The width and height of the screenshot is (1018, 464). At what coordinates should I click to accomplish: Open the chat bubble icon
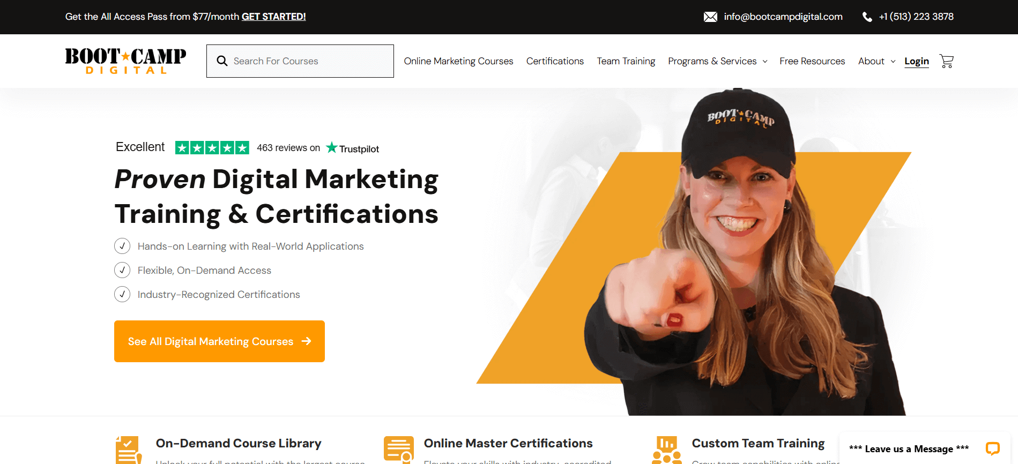992,448
